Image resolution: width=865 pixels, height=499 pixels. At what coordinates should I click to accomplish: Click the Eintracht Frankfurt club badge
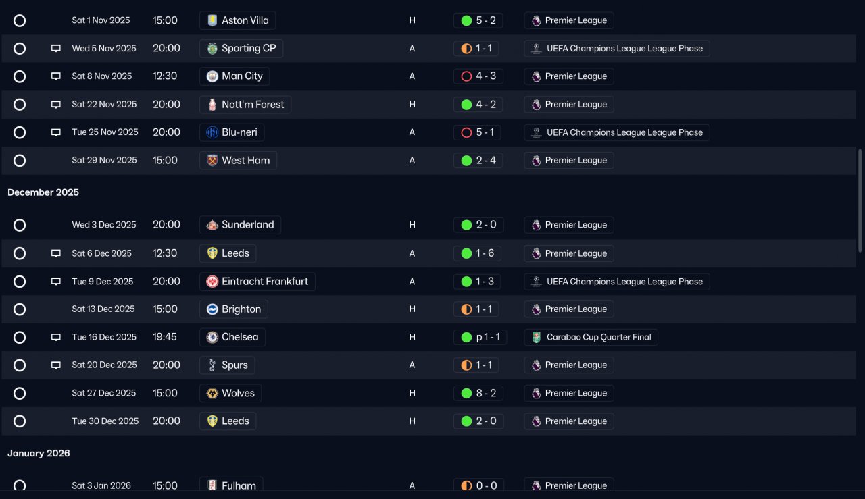[212, 282]
